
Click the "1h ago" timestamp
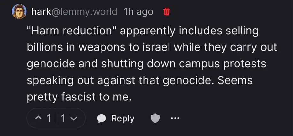(138, 12)
